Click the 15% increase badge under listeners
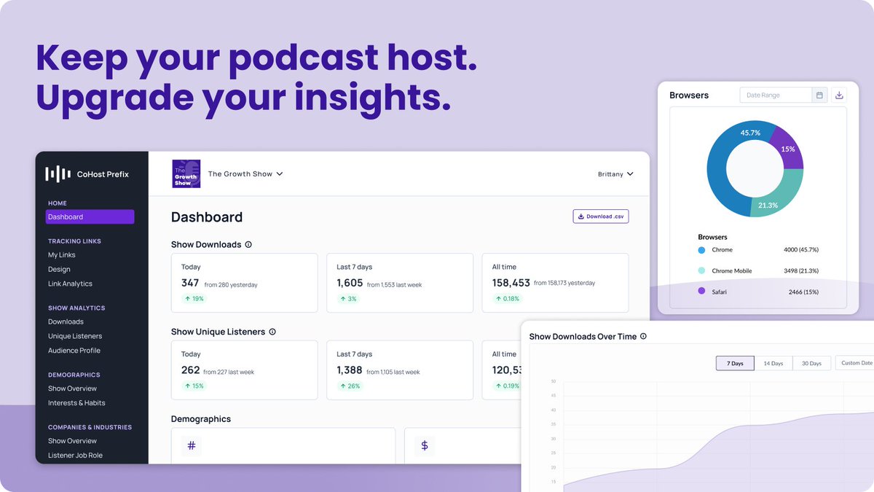Screen dimensions: 874x492 (194, 386)
